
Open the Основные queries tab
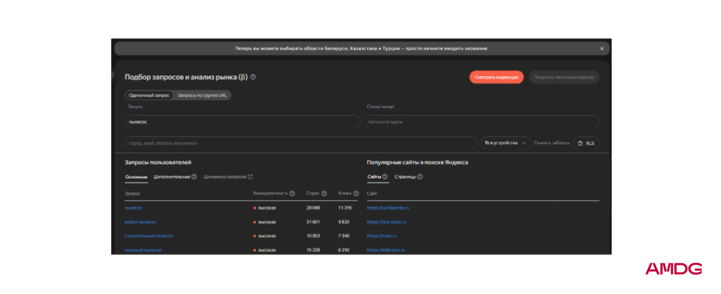136,177
